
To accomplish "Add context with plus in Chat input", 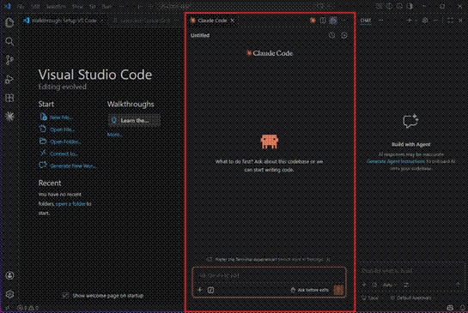I will pos(364,285).
